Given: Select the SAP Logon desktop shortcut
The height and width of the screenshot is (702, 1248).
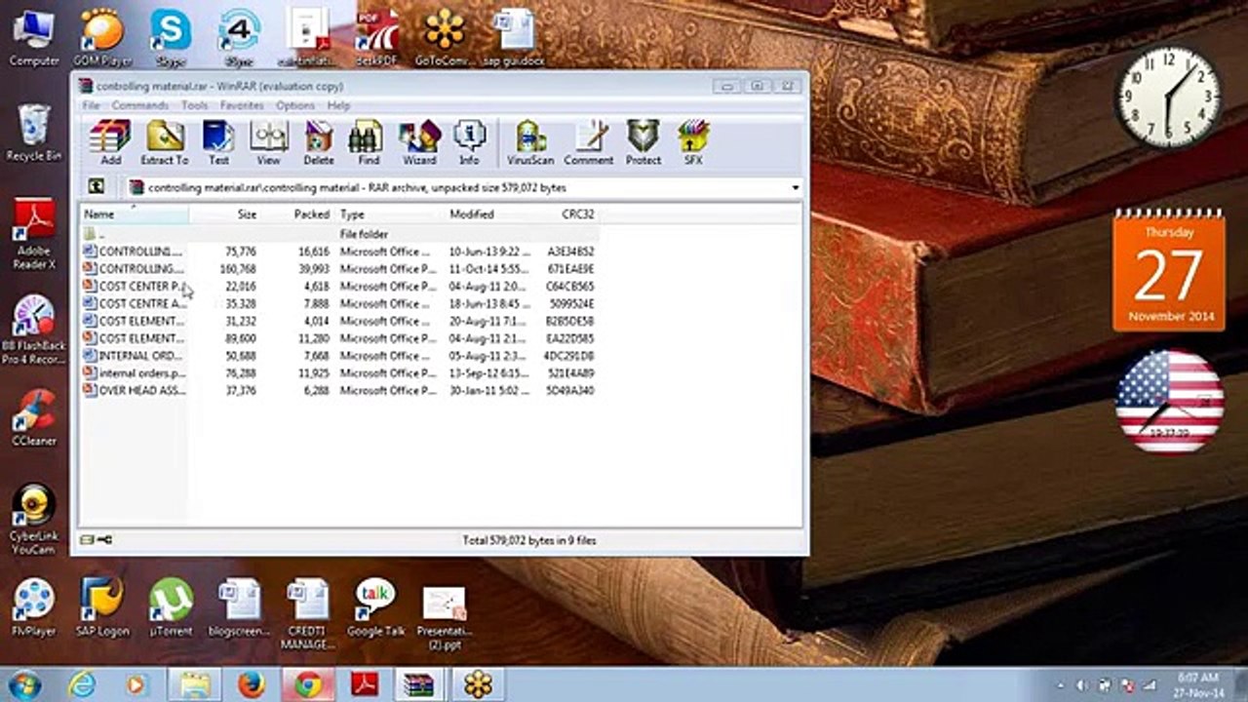Looking at the screenshot, I should 102,606.
